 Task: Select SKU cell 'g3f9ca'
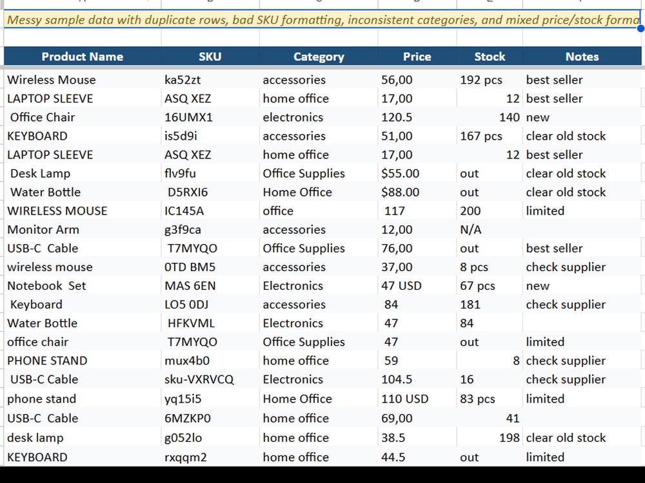[x=210, y=230]
